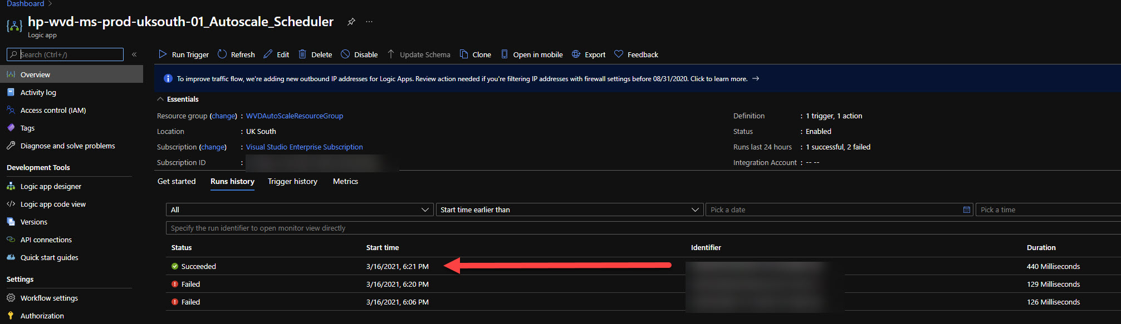The image size is (1121, 324).
Task: Switch to the Trigger history tab
Action: click(292, 181)
